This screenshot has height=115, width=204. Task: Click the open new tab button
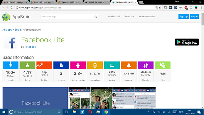(141, 2)
